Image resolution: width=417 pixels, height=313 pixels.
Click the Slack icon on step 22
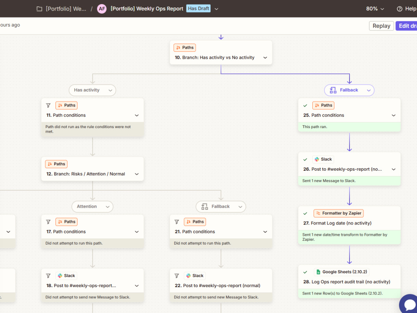coord(188,276)
